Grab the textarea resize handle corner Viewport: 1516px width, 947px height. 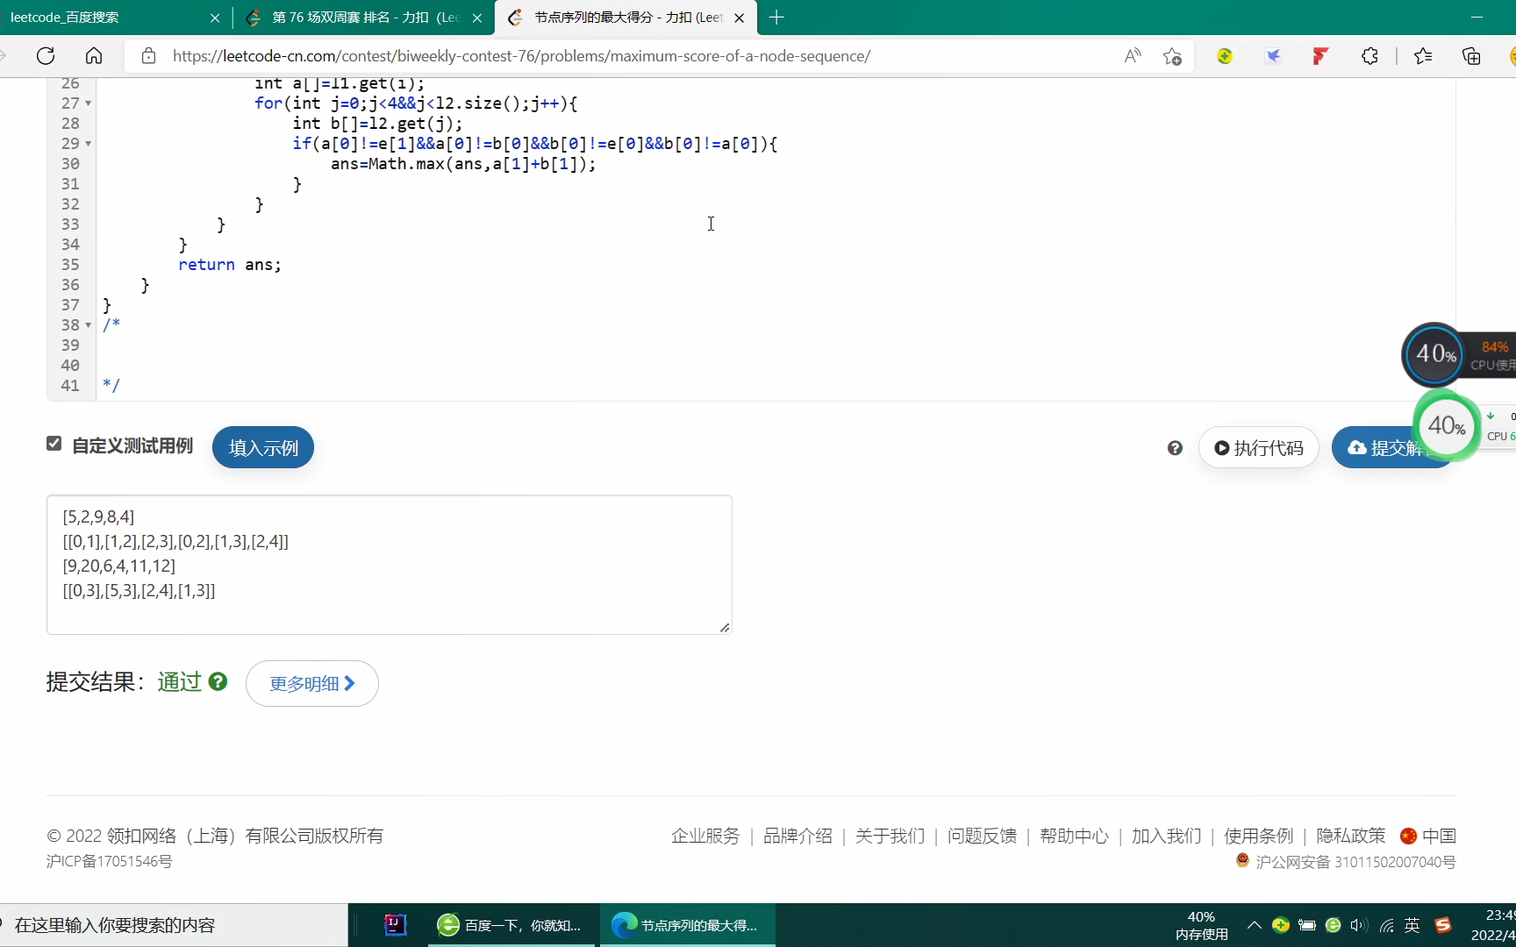pos(725,627)
